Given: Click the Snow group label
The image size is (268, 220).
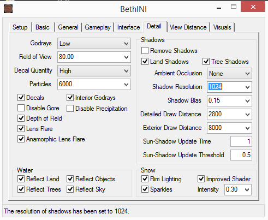Looking at the screenshot, I should (148, 170).
